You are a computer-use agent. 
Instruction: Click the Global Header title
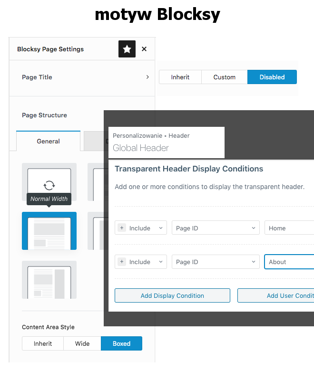[x=141, y=148]
